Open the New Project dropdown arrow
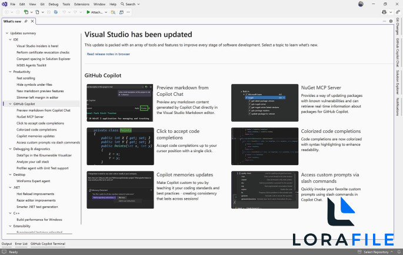 31,12
